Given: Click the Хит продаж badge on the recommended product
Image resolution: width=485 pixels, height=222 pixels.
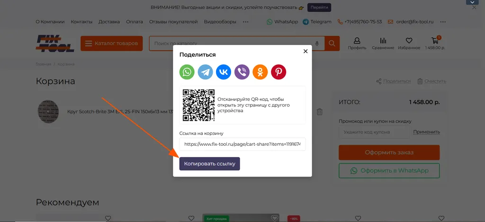Looking at the screenshot, I should (216, 219).
